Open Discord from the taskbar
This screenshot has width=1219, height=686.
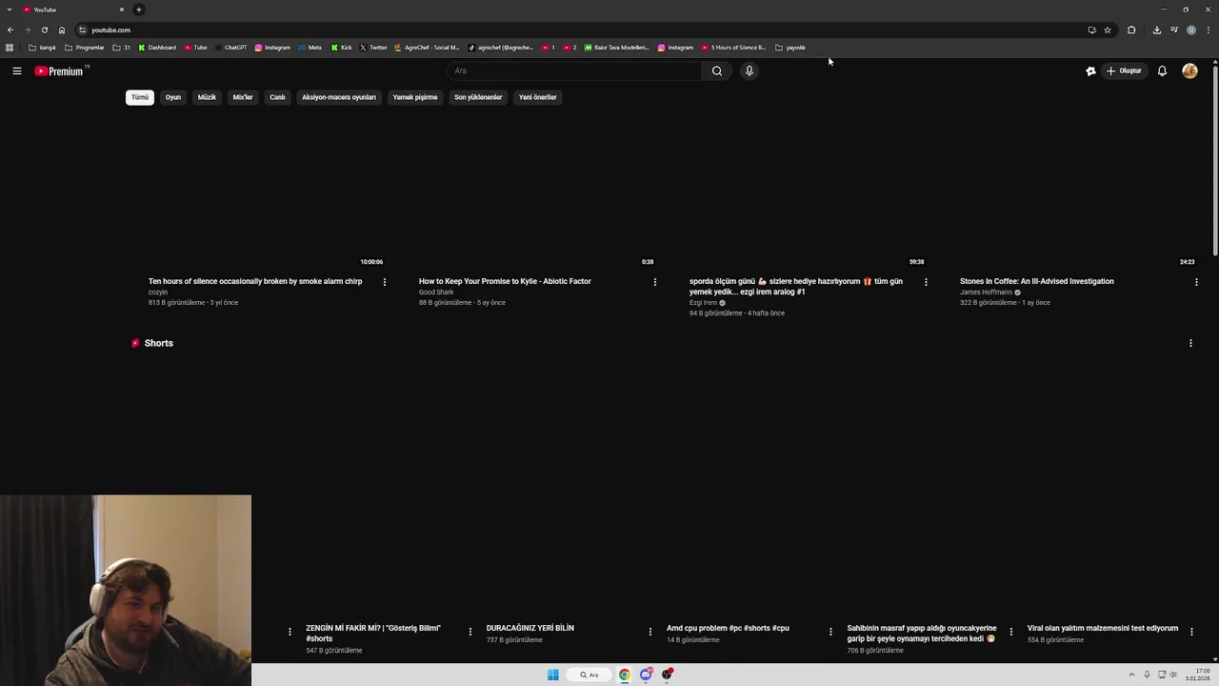click(647, 675)
